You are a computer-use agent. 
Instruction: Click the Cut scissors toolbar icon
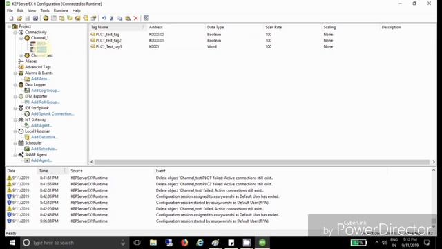[112, 19]
